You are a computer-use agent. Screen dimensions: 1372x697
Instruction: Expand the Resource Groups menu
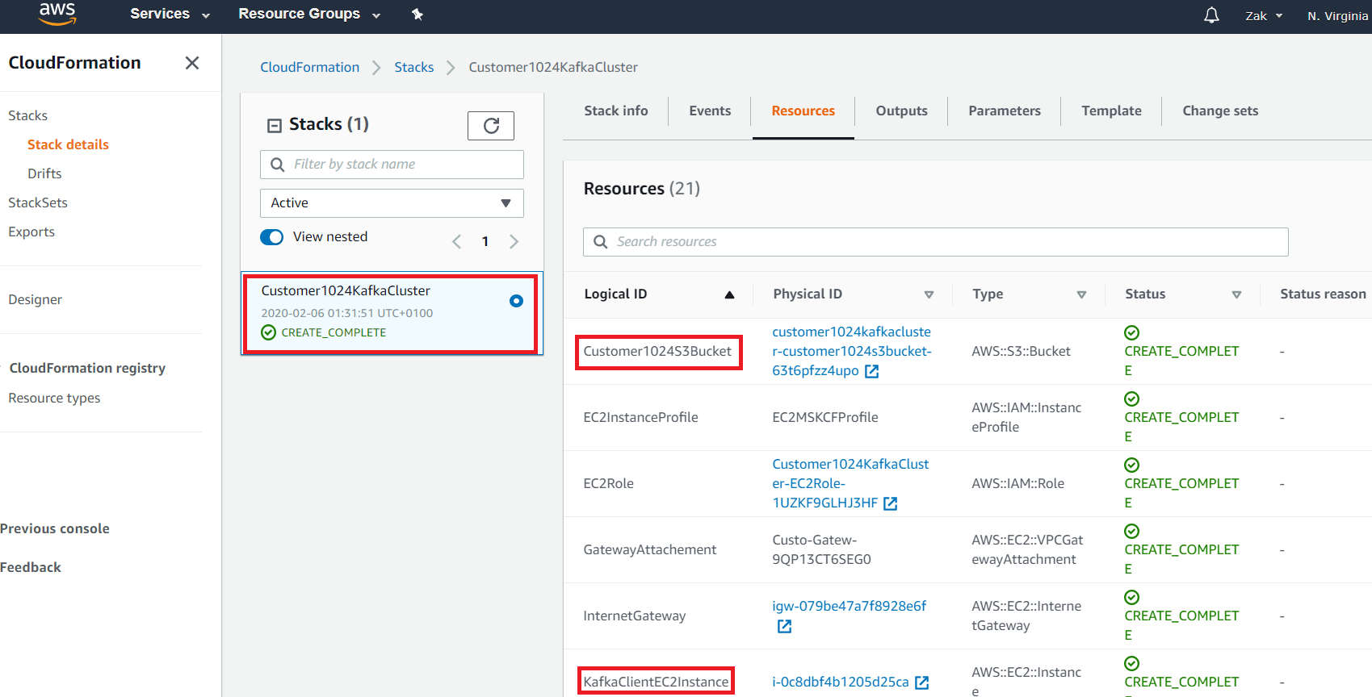[x=308, y=15]
